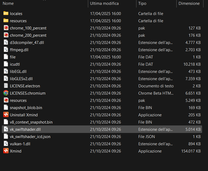Click the Xmind application icon
This screenshot has width=208, height=171.
click(6, 151)
